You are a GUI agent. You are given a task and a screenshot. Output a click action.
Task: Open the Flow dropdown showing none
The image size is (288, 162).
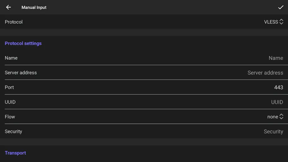click(275, 117)
